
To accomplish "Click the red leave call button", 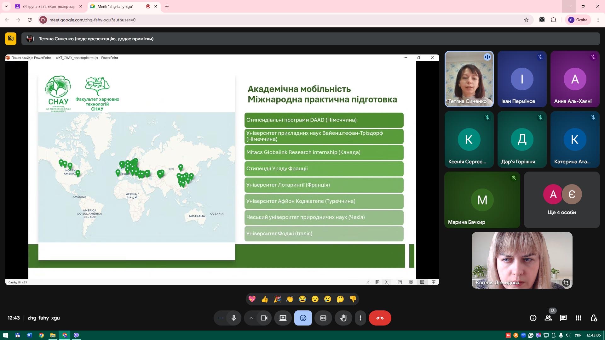I will [x=380, y=318].
